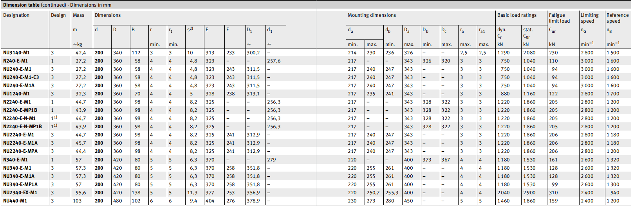
Task: Click the mass value 95,6
Action: (81, 193)
